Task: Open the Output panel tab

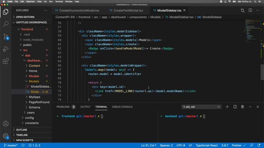Action: [85, 107]
